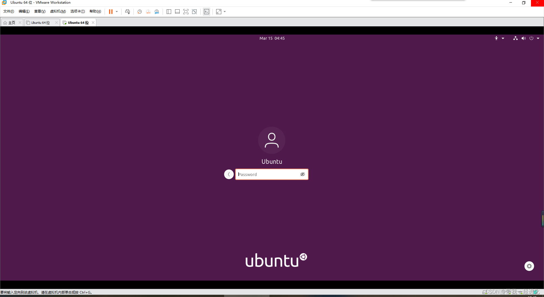The height and width of the screenshot is (297, 544).
Task: Open the 选项卡(T) menu
Action: [x=78, y=11]
